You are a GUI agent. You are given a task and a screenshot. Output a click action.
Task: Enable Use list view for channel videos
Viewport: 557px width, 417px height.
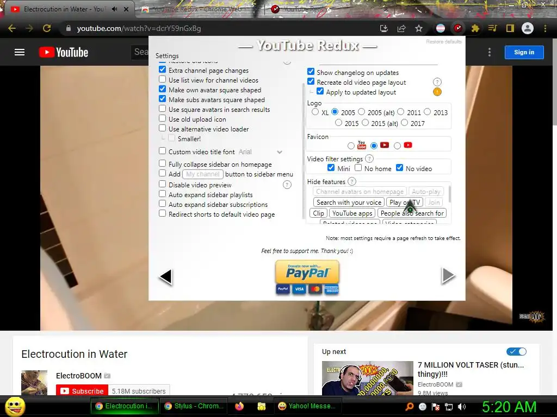[162, 79]
